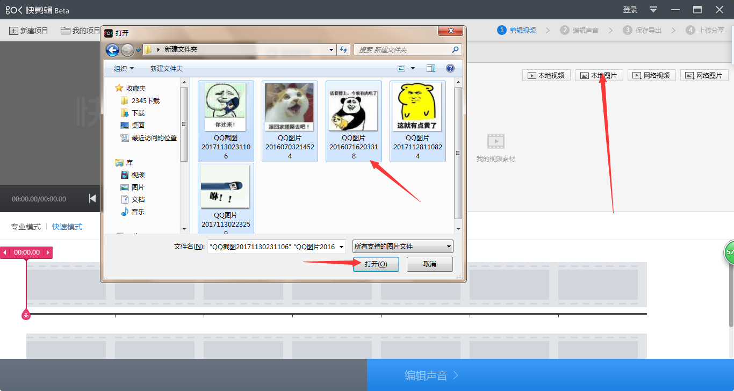The width and height of the screenshot is (734, 391).
Task: Step the timeline marker right with its arrow
Action: (48, 252)
